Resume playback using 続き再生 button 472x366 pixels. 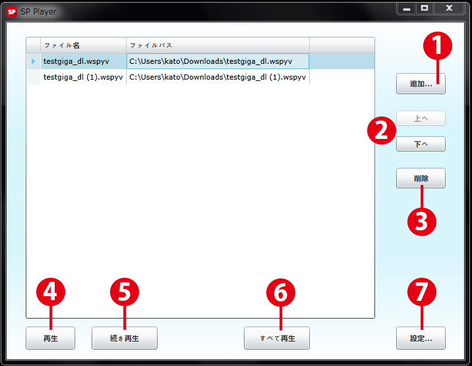point(124,338)
